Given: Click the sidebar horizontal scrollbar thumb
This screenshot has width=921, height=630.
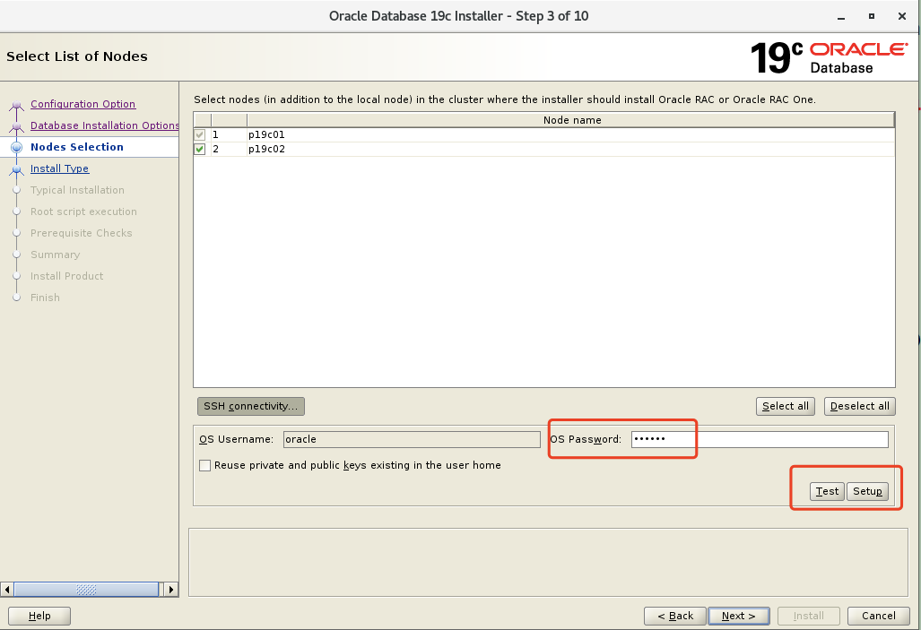Looking at the screenshot, I should click(86, 590).
